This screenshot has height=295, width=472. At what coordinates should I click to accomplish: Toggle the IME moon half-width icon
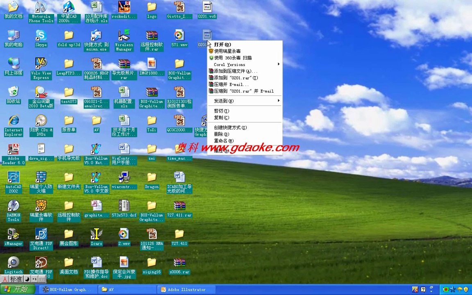tap(27, 279)
